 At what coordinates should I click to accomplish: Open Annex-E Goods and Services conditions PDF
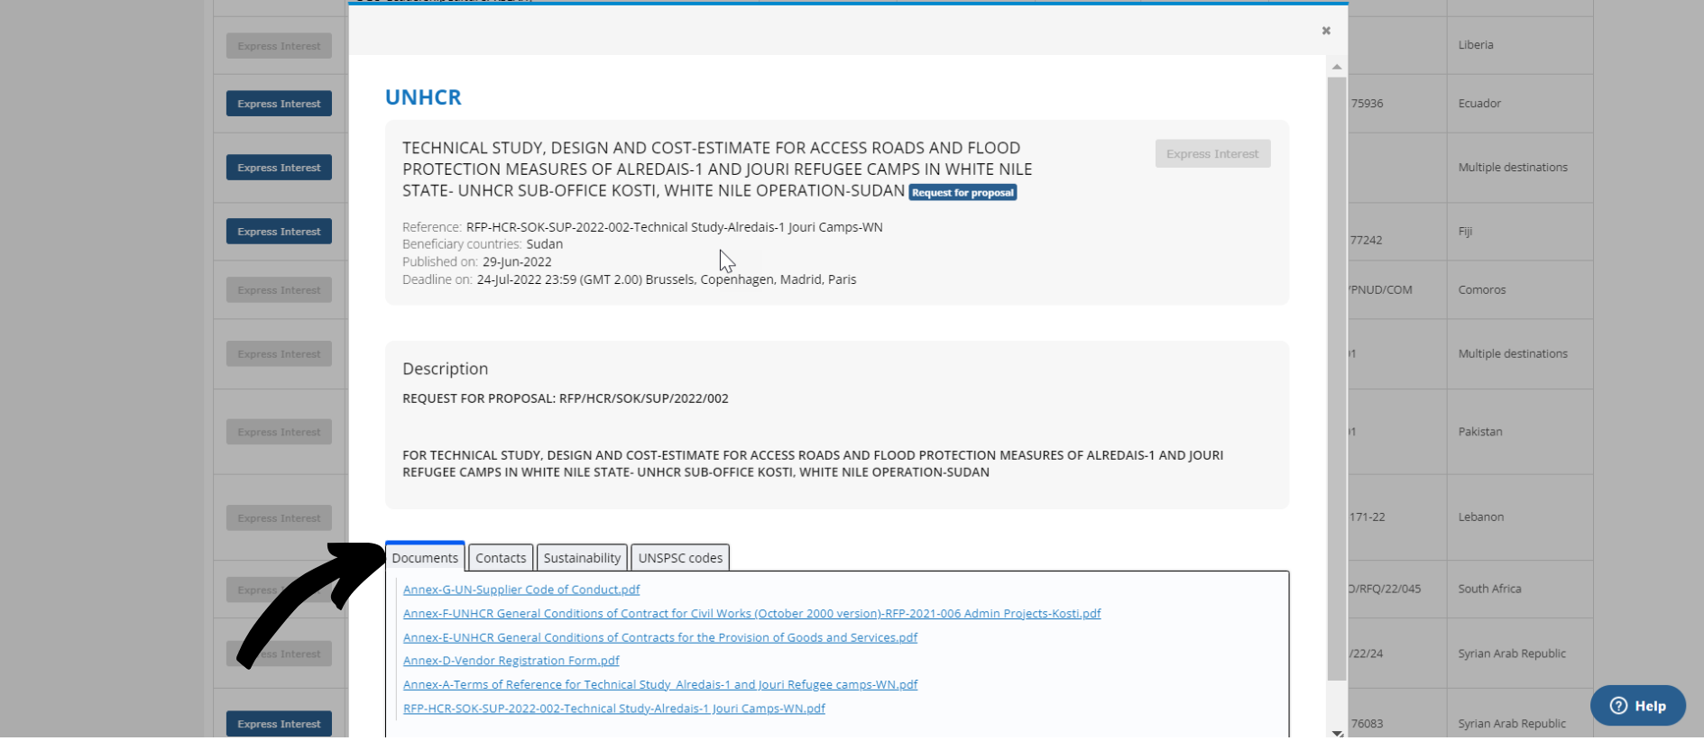pyautogui.click(x=660, y=637)
